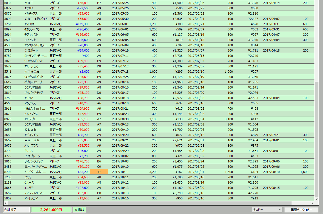Select the ミツバ stock name
Image resolution: width=323 pixels, height=214 pixels.
28,177
